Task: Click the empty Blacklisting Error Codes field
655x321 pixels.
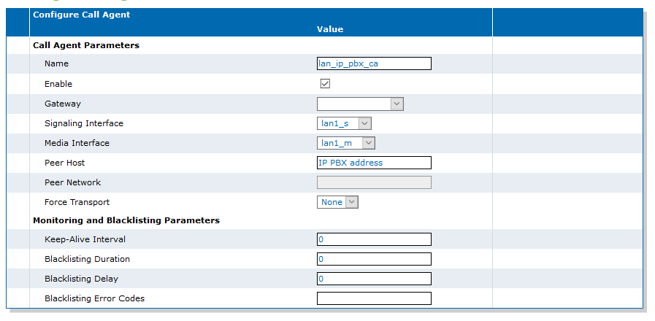Action: pos(374,298)
